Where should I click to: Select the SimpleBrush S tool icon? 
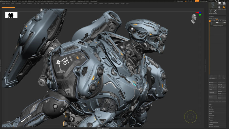click(x=224, y=7)
